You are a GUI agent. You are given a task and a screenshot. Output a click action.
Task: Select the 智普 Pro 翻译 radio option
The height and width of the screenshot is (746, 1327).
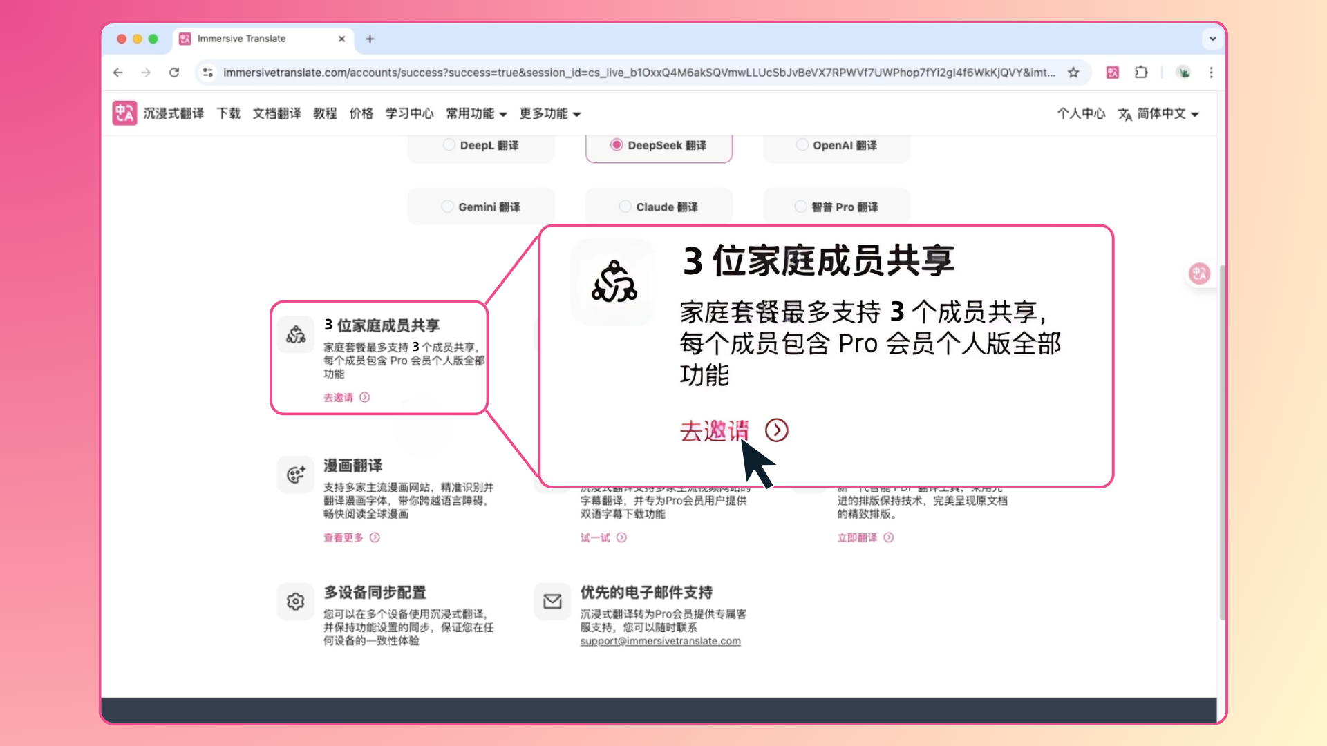pyautogui.click(x=800, y=207)
